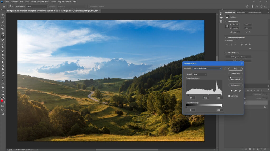Collapse the Transformieren section
Viewport: 270px width, 151px height.
pos(226,21)
